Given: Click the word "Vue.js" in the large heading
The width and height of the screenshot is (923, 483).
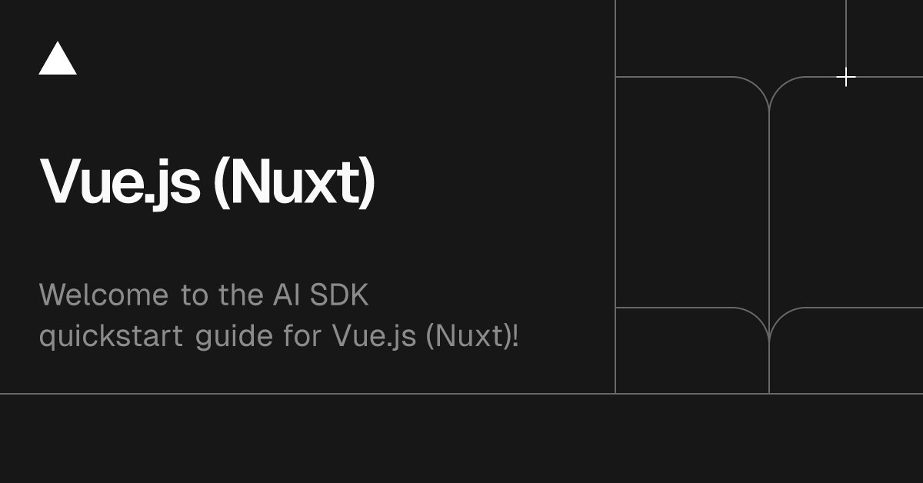Looking at the screenshot, I should click(120, 182).
